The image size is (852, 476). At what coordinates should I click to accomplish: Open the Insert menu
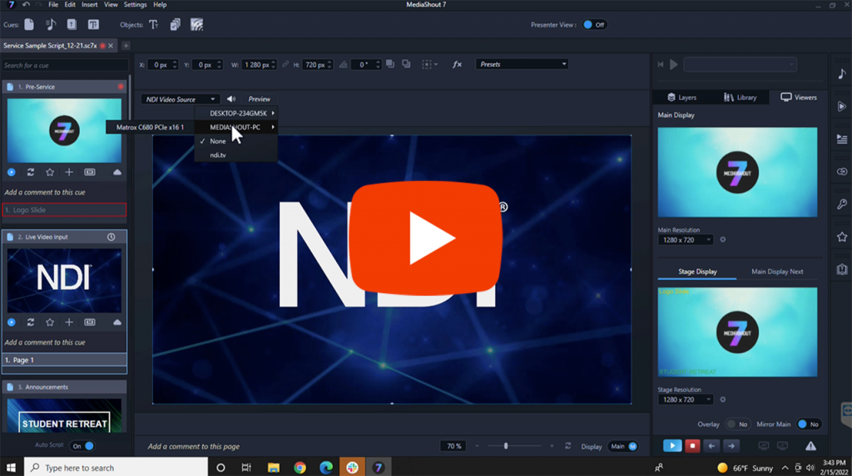coord(90,4)
